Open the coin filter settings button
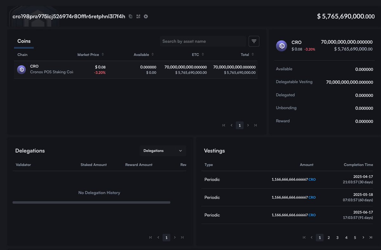 (254, 41)
